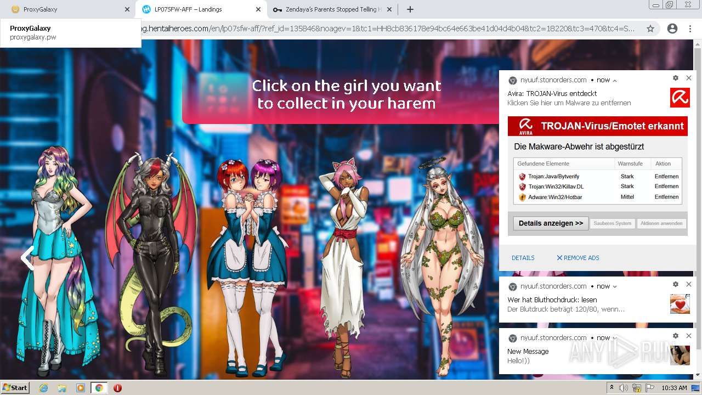Collapse the Avira notification chevron
Screen dimensions: 702x395
pyautogui.click(x=615, y=80)
